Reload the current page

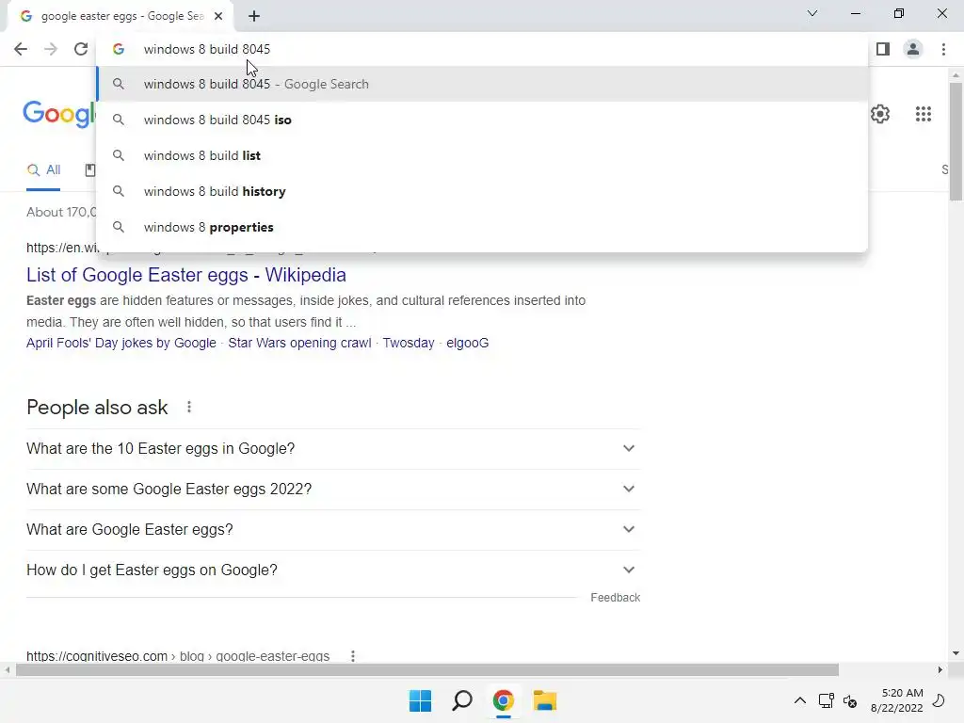81,49
